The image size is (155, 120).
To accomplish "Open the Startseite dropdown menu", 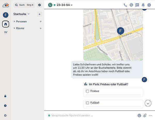I will coord(21,14).
